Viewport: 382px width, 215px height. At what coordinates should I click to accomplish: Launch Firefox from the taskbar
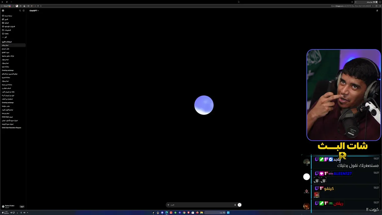(197, 213)
